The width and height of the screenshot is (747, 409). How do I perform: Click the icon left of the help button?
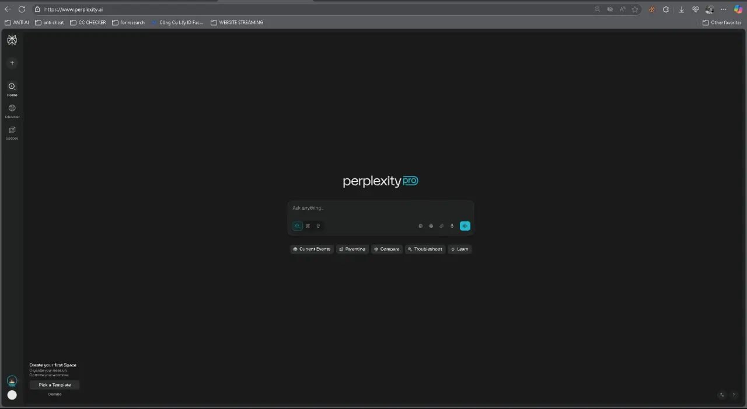[722, 395]
